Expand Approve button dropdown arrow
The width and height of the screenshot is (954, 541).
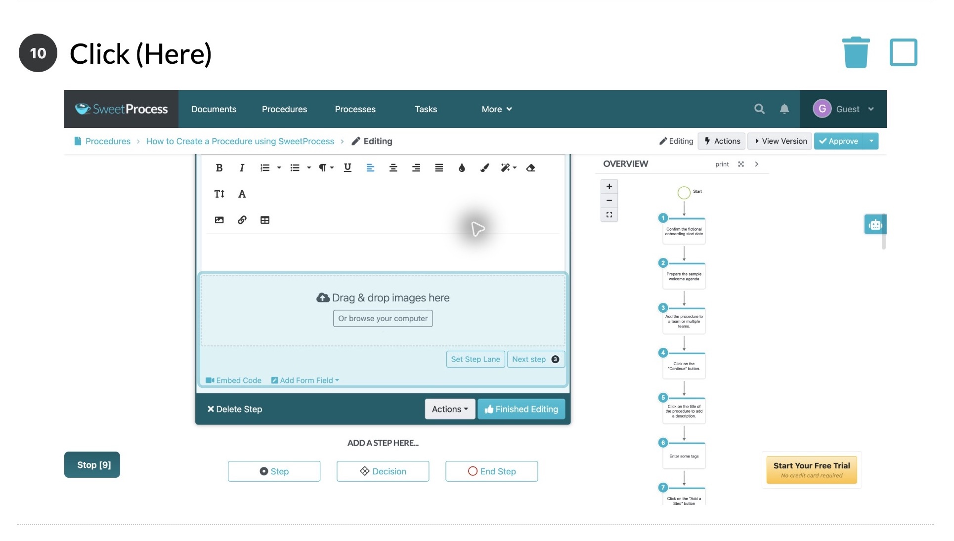coord(871,141)
